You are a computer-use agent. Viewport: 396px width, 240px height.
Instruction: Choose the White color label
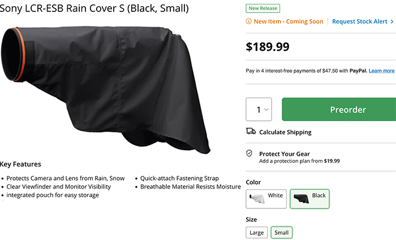tap(276, 195)
